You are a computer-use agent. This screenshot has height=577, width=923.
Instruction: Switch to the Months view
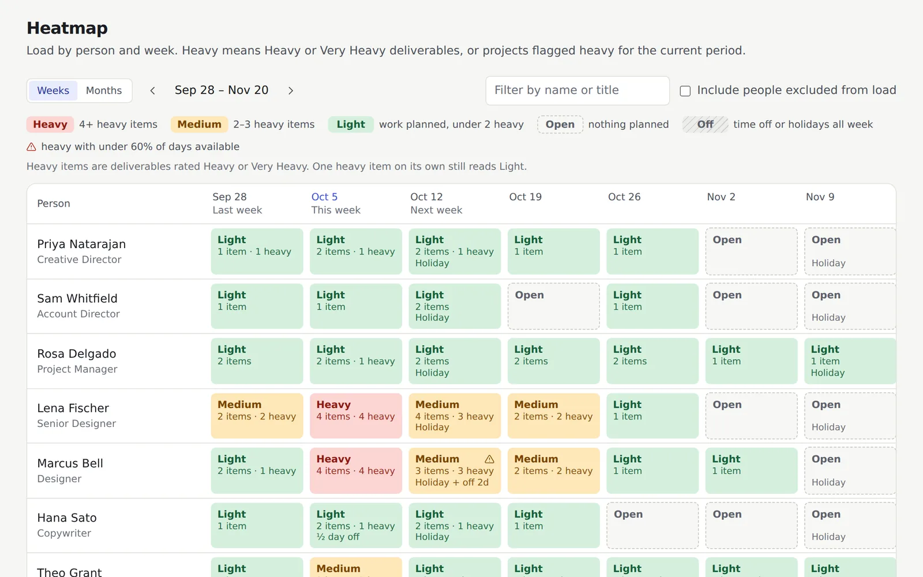pyautogui.click(x=104, y=91)
